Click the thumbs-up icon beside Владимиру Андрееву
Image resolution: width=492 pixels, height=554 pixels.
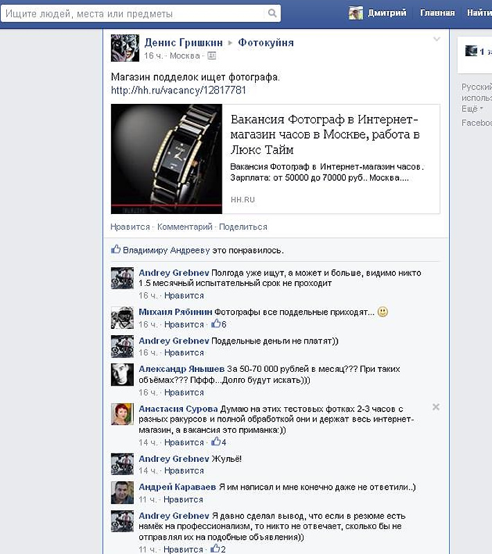116,249
